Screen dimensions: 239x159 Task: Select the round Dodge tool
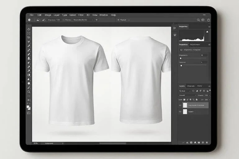pyautogui.click(x=29, y=83)
